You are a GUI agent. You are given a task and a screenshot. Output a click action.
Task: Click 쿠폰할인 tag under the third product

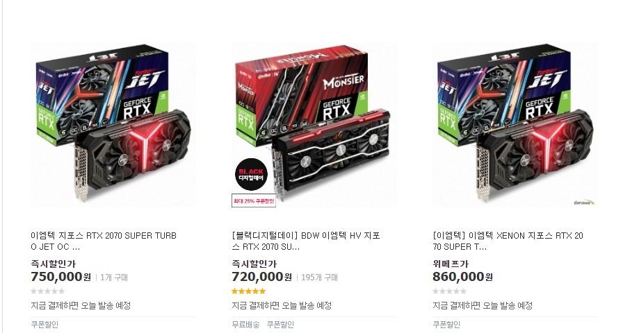coord(446,325)
